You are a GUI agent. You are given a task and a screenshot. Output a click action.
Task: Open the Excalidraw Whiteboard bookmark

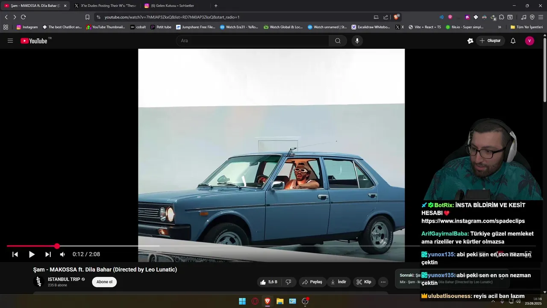tap(371, 27)
